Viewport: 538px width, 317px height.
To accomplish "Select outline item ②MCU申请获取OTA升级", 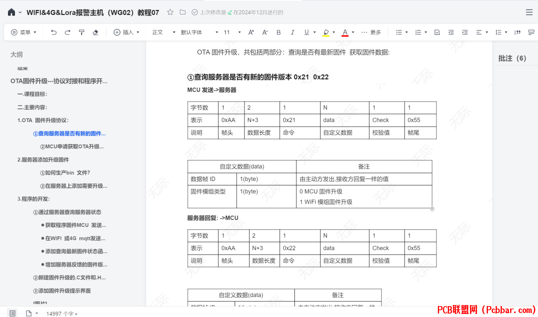I will 72,147.
